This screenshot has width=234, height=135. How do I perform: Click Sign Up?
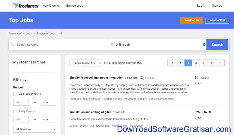217,5
